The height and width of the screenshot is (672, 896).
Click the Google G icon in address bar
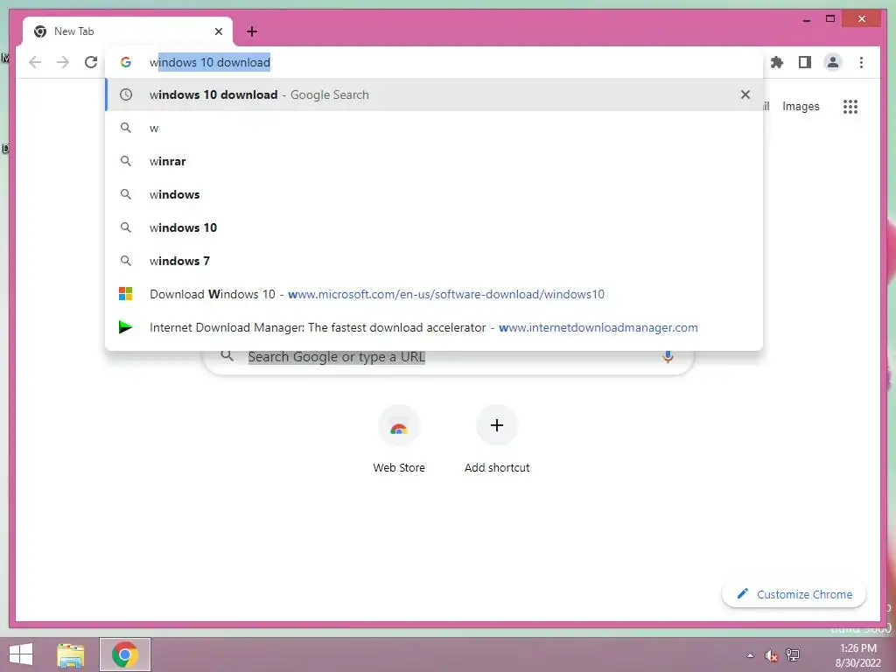click(126, 62)
